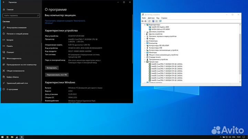This screenshot has width=248, height=139.
Task: Select Мыши и иные указывающие устройства
Action: [163, 55]
